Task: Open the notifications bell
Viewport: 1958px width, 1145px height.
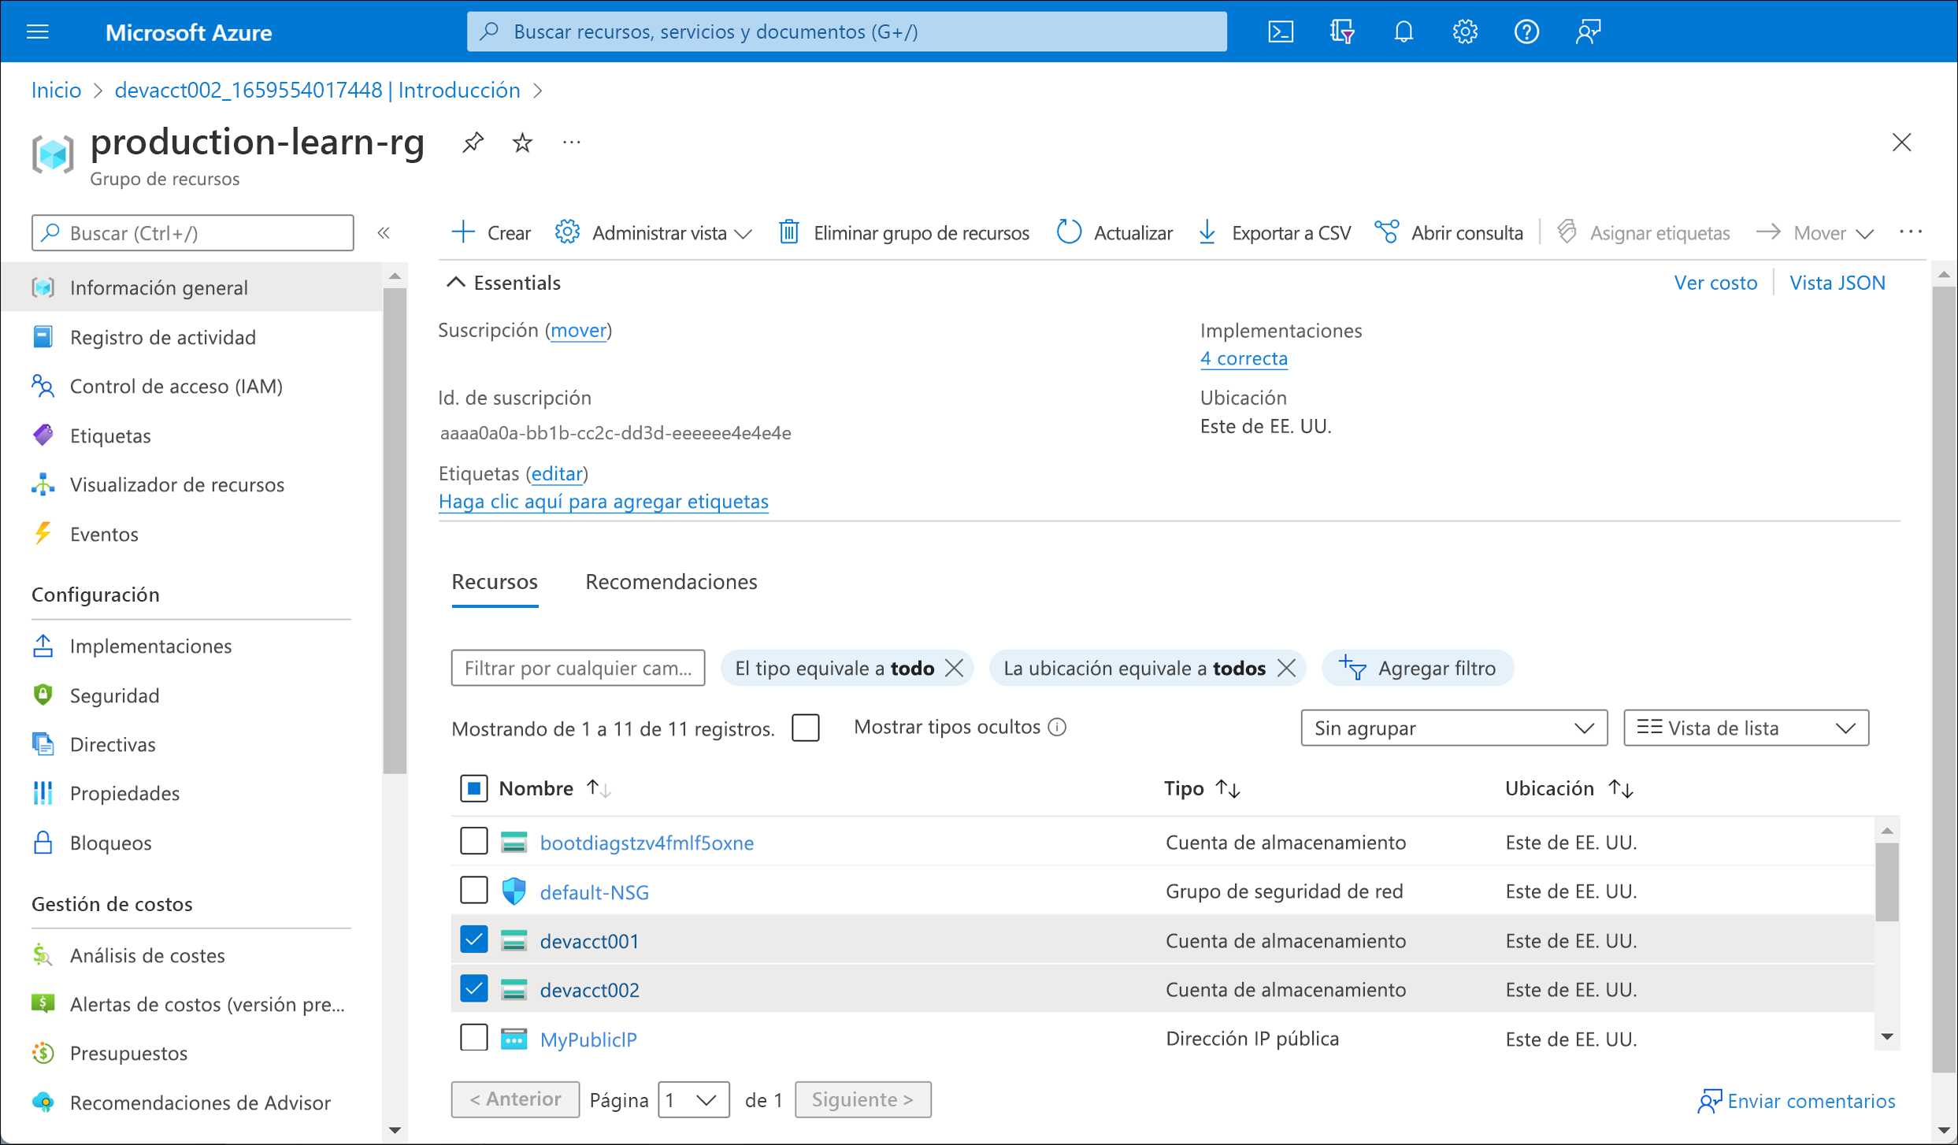Action: point(1404,31)
